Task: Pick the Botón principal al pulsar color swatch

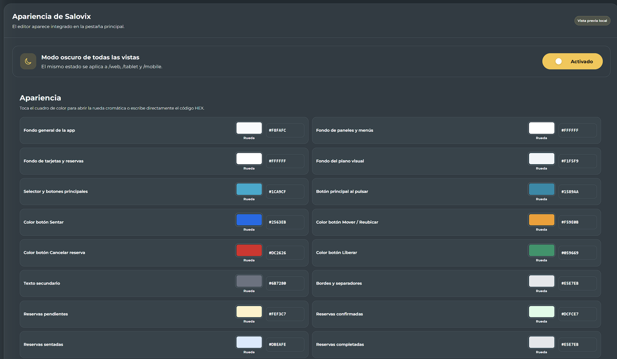Action: [x=541, y=189]
